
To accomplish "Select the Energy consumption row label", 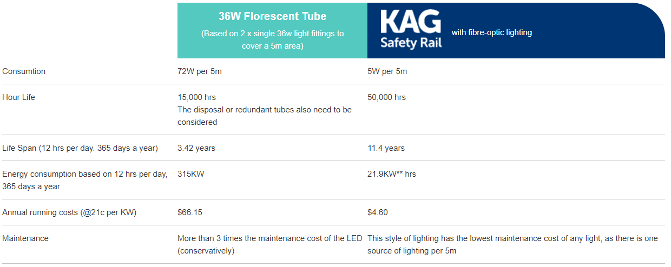I will point(85,180).
